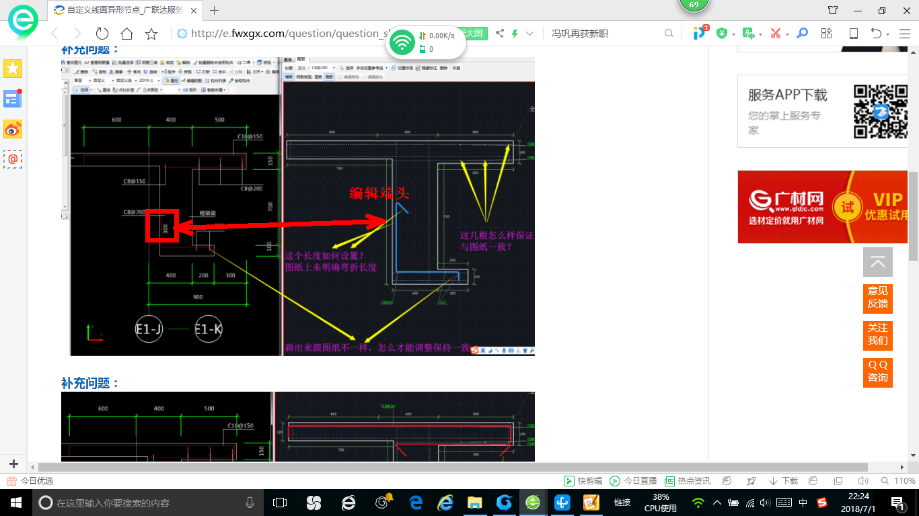Click the browser skin shirt icon
This screenshot has width=919, height=516.
pos(833,10)
